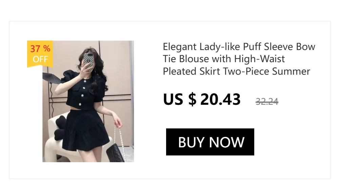This screenshot has width=339, height=196.
Task: Click the black quilted handbag in photo
Action: [115, 153]
